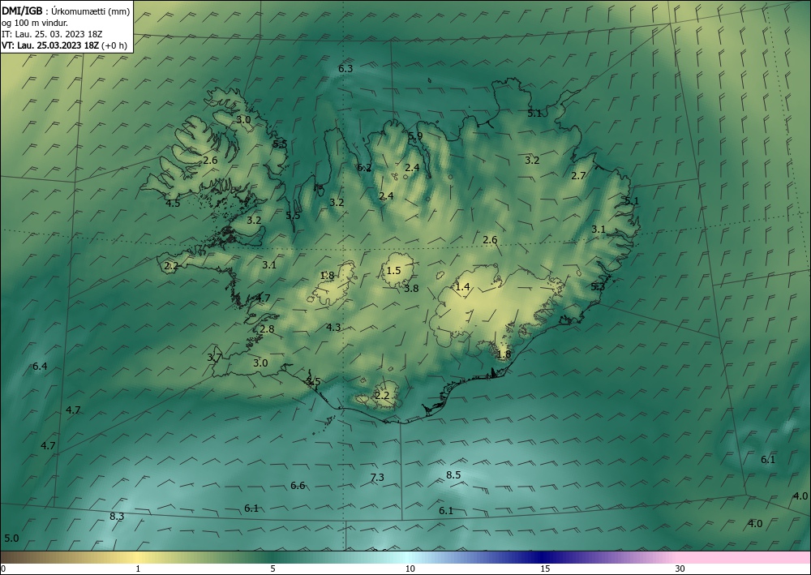Click the dark navy band of the colour bar
Screen dimensions: 811x575
click(x=543, y=557)
